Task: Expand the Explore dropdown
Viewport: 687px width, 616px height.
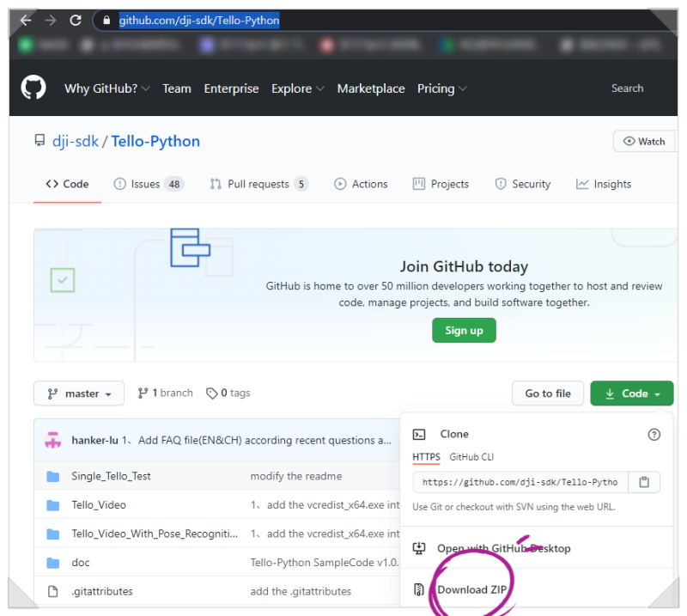Action: (x=297, y=88)
